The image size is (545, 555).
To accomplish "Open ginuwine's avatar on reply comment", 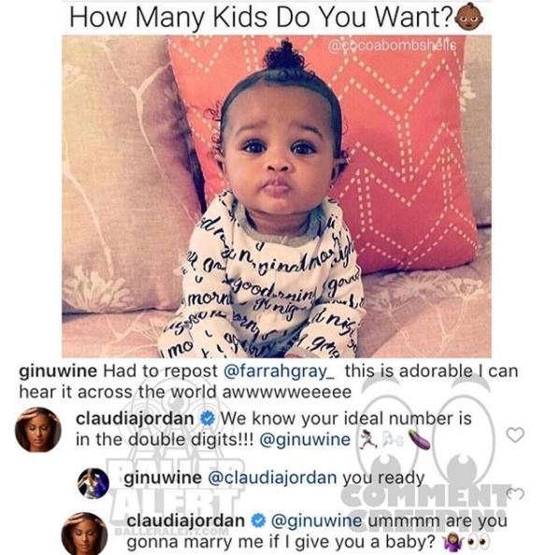I will 93,483.
